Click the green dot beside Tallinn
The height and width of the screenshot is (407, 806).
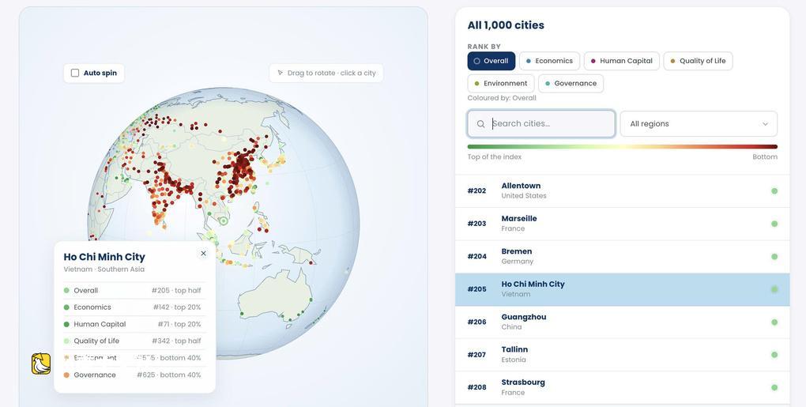[774, 355]
